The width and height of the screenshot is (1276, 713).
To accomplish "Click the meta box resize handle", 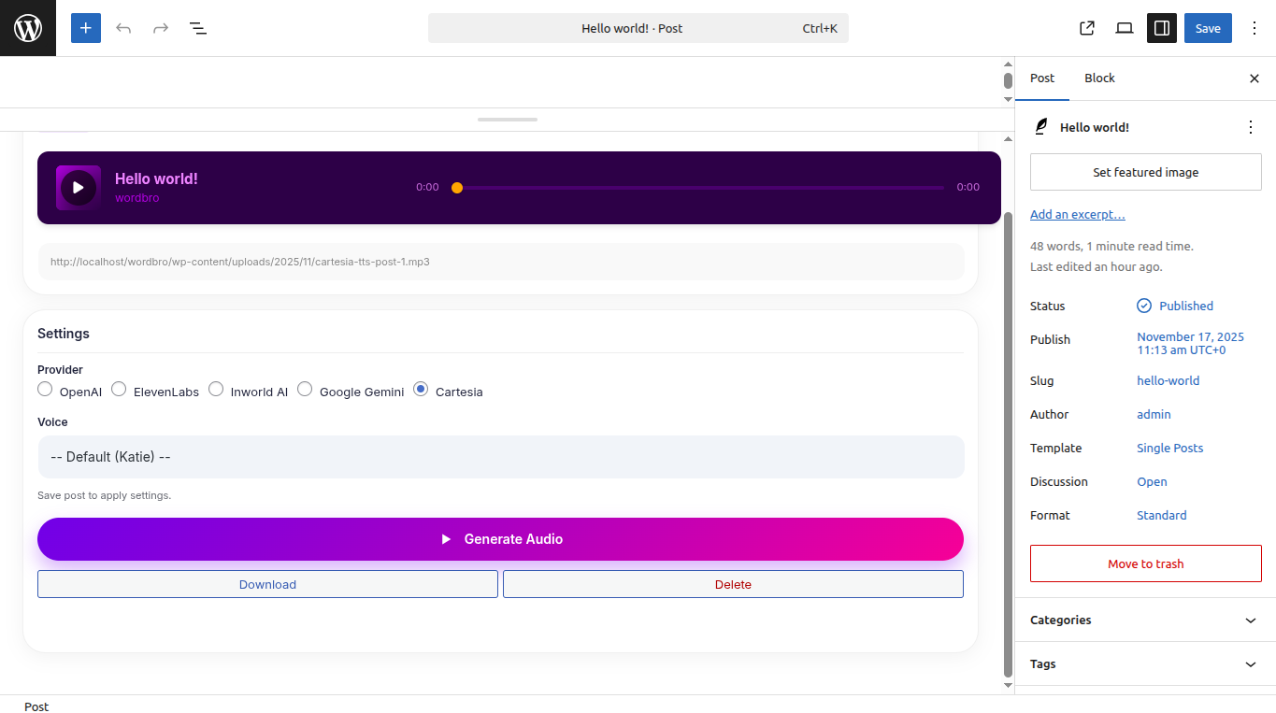I will [508, 120].
